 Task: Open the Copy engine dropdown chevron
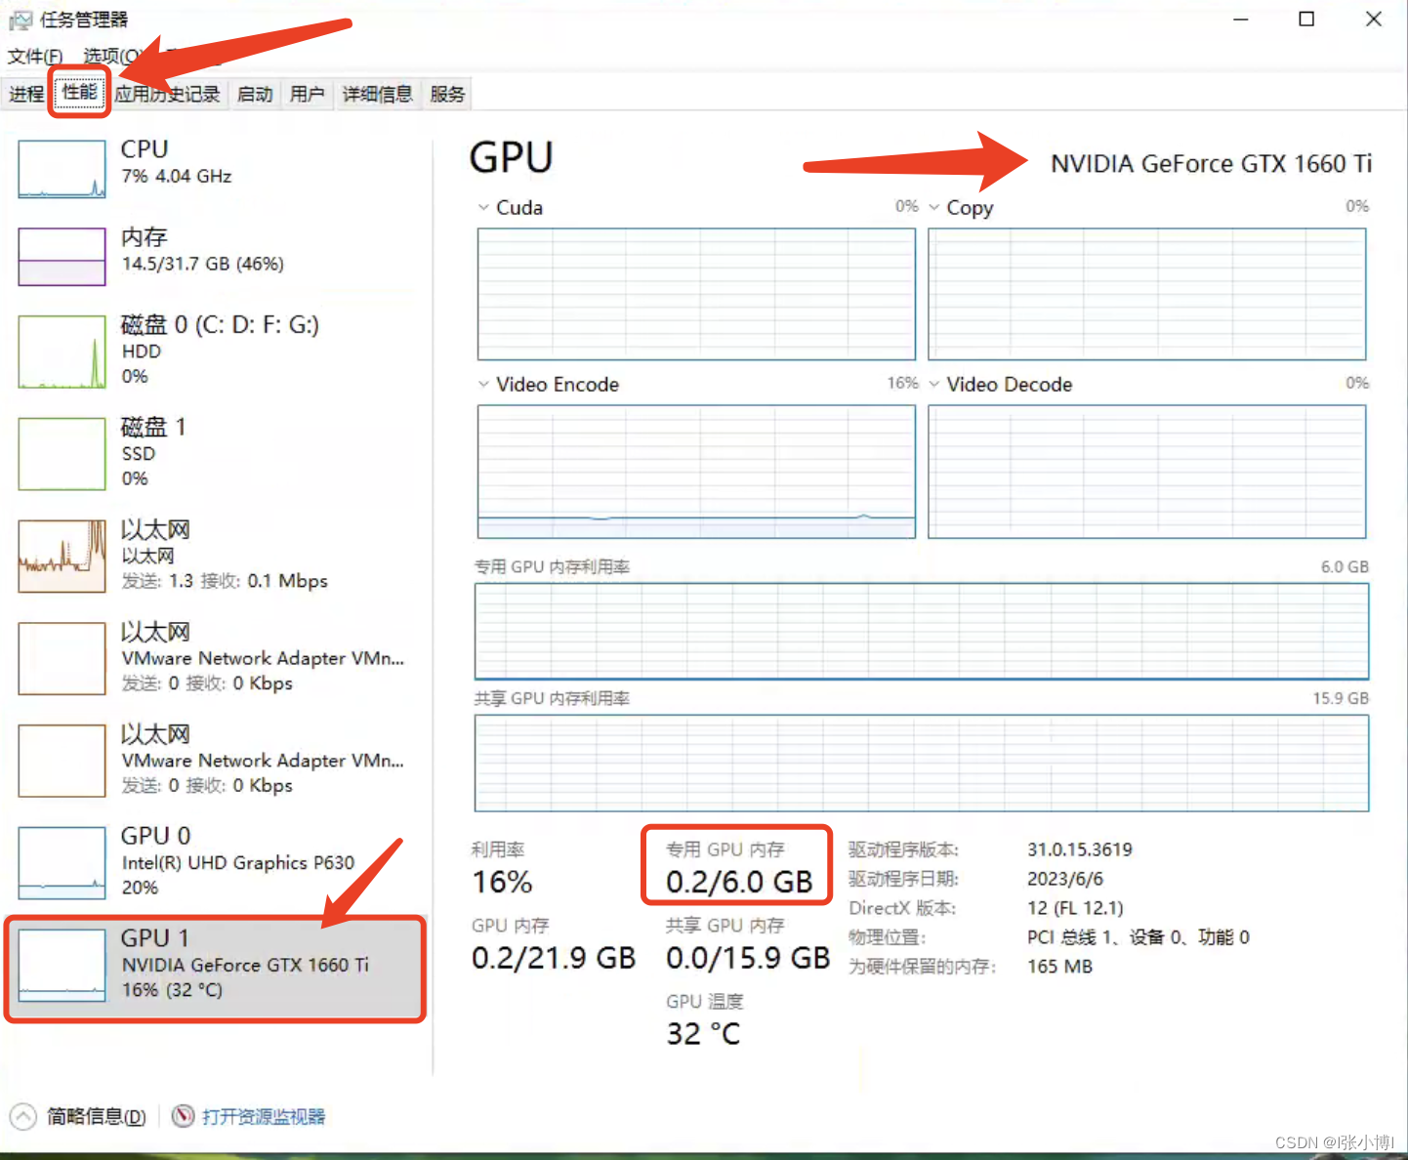coord(934,207)
